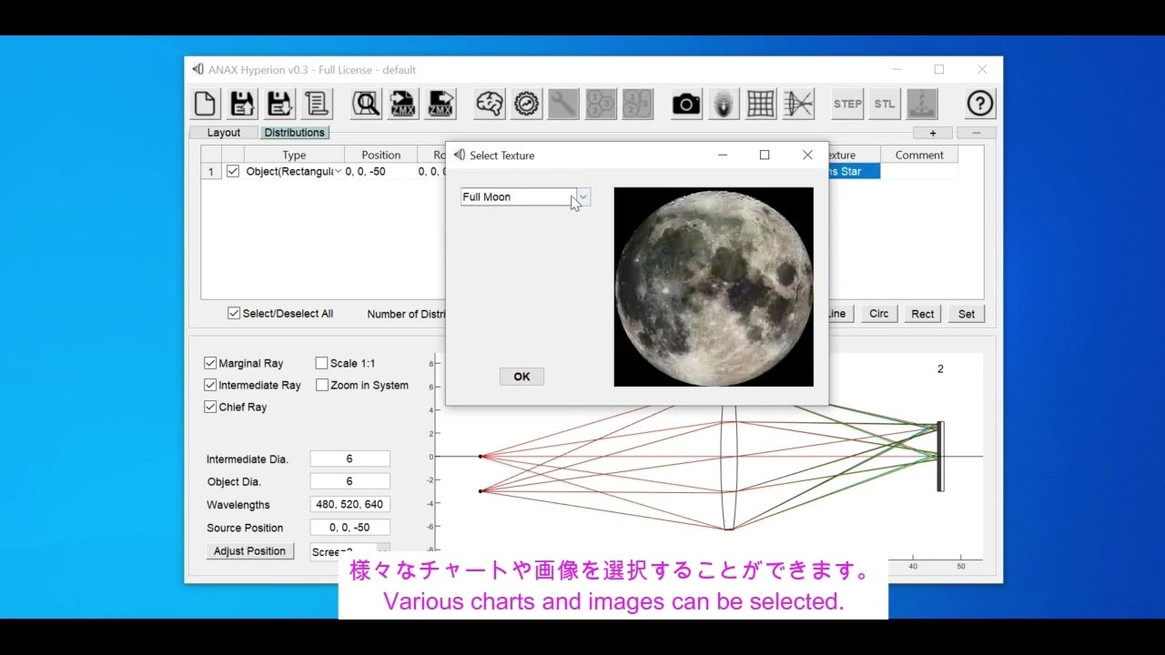Switch to the Distributions tab
The image size is (1165, 655).
[294, 133]
